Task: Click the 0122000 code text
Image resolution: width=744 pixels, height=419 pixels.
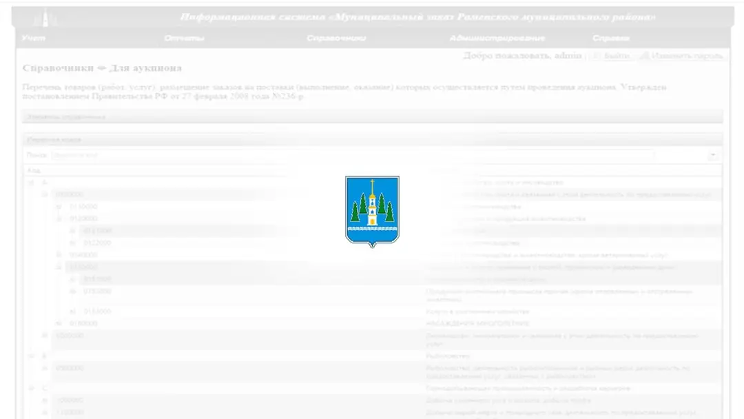Action: pos(97,243)
